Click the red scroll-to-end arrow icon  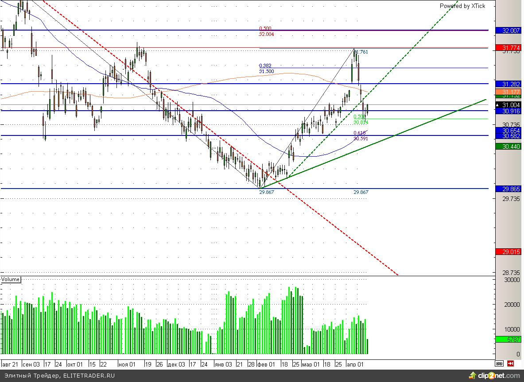pos(510,363)
